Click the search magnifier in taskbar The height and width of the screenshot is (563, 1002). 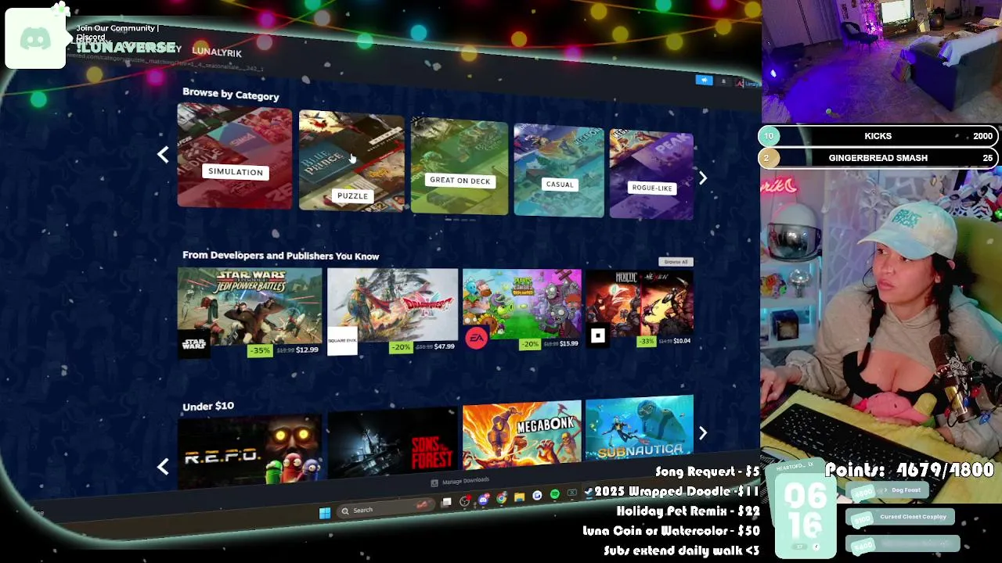(x=345, y=511)
